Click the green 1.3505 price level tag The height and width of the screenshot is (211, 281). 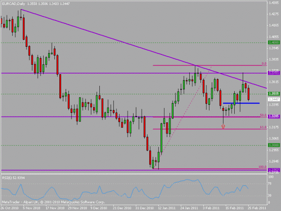click(274, 94)
